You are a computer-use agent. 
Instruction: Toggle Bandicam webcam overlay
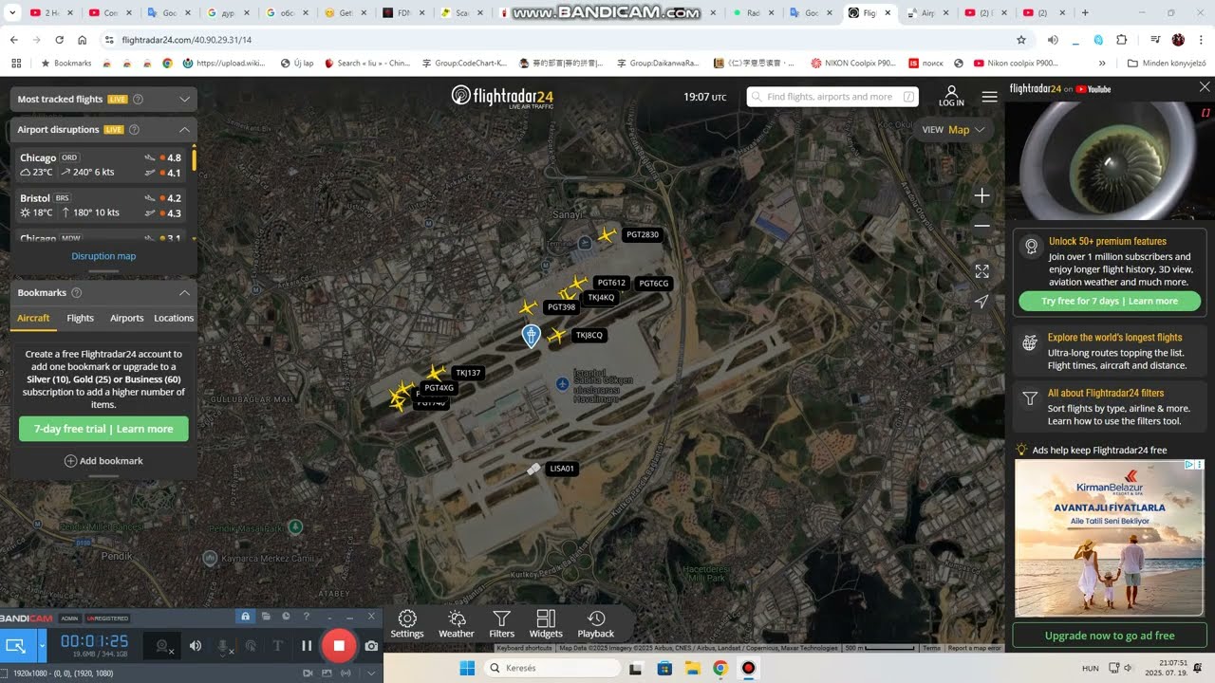click(x=161, y=646)
